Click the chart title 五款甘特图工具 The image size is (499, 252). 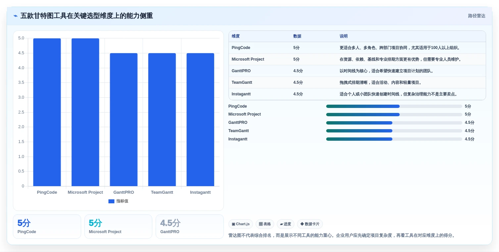pyautogui.click(x=87, y=16)
